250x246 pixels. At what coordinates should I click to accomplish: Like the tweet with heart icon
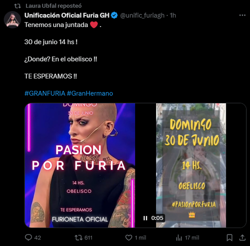(x=129, y=238)
